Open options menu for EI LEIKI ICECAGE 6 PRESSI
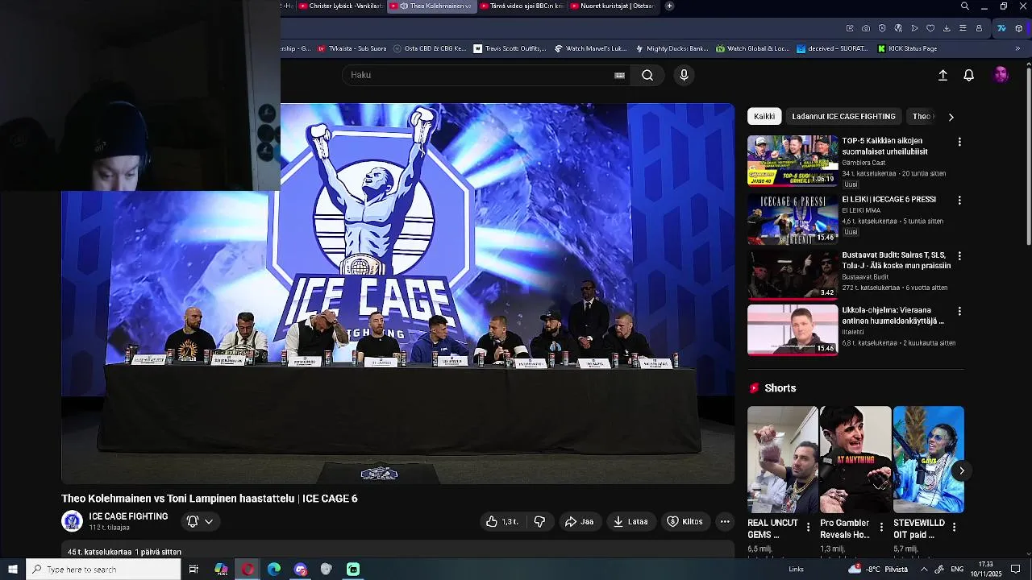1032x580 pixels. coord(959,200)
